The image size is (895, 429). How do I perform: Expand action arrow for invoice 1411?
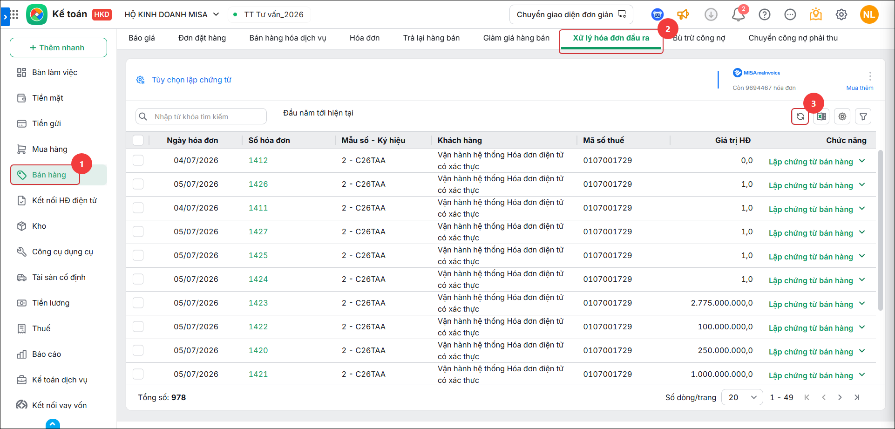tap(862, 209)
